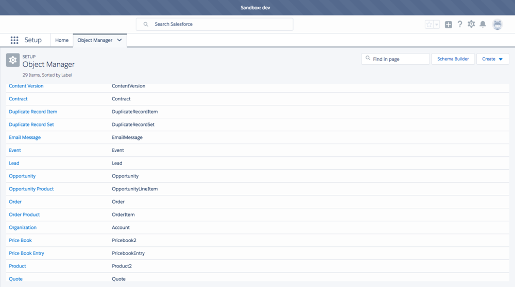Click the OpportunityLineItem API name

coord(134,189)
